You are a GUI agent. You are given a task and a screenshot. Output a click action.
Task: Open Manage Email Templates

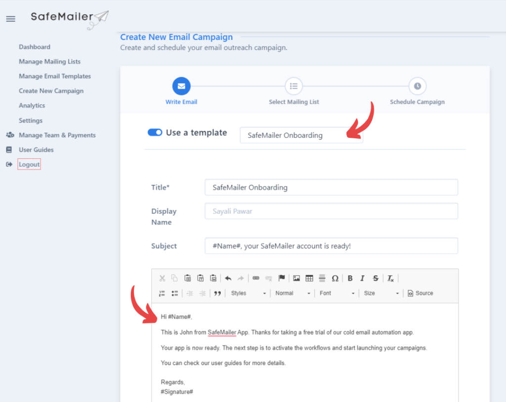(55, 76)
